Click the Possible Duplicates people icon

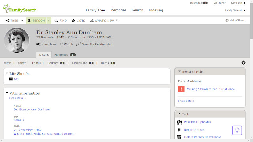pos(179,122)
